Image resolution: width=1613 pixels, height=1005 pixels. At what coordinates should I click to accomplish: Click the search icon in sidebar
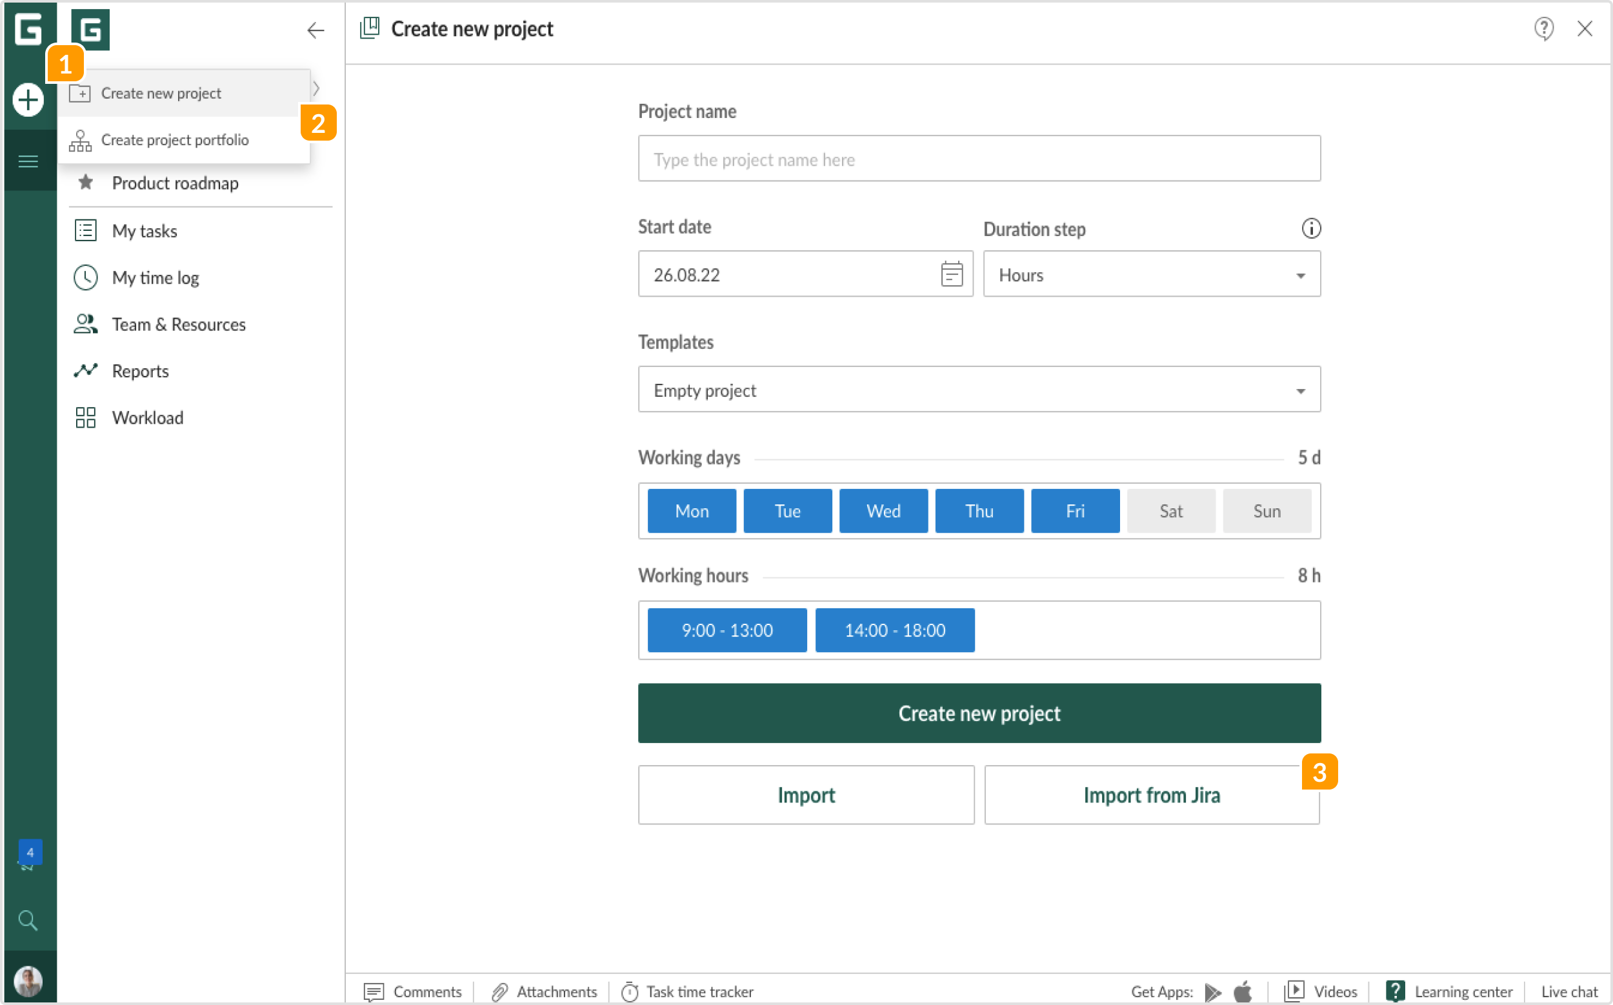[x=28, y=920]
